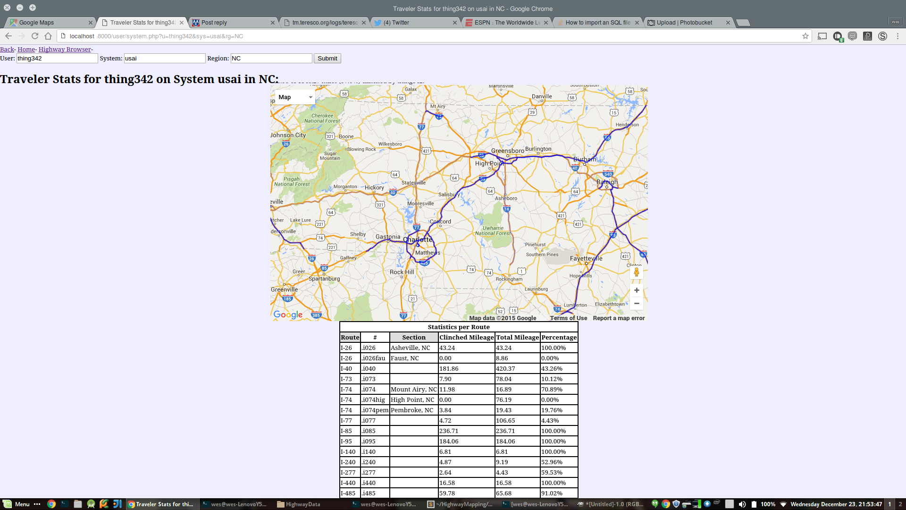Viewport: 906px width, 510px height.
Task: Open the Wes profile switcher button
Action: click(895, 22)
